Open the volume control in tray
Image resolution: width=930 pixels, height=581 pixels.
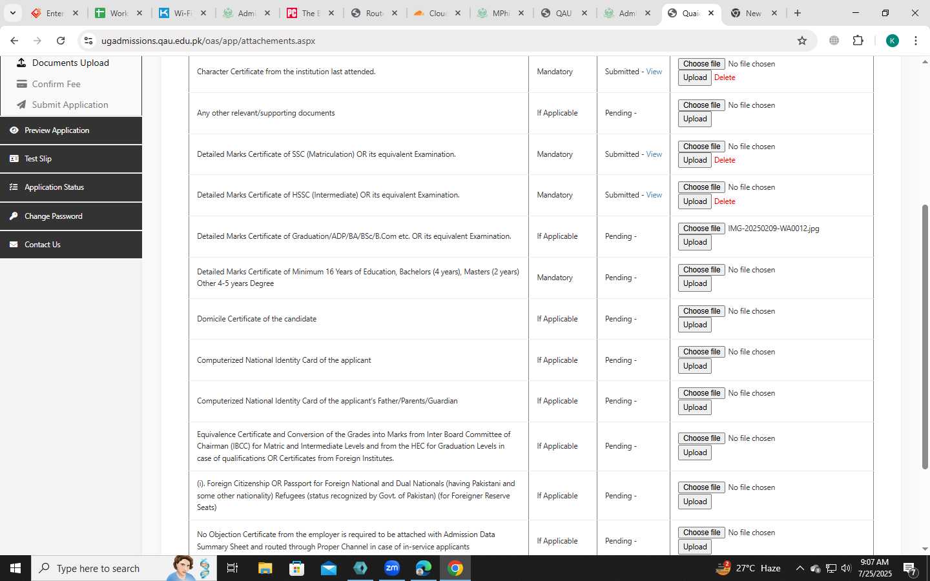(846, 568)
